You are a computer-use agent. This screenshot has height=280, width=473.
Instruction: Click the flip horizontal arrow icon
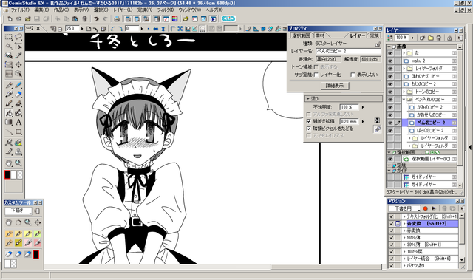[156, 29]
